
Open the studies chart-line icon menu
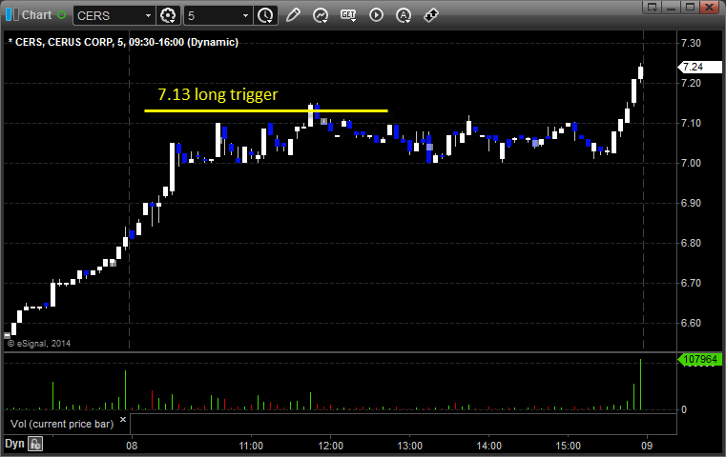pos(321,15)
